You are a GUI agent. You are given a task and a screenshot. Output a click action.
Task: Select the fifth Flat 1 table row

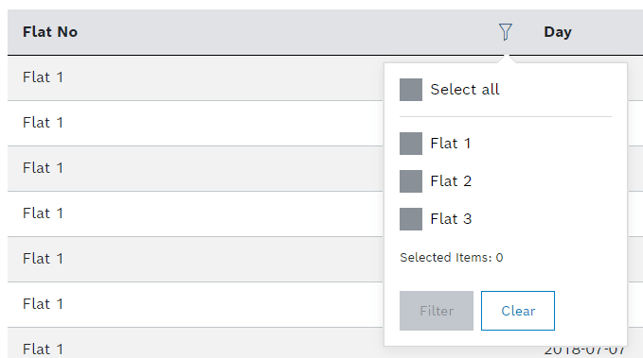(195, 260)
